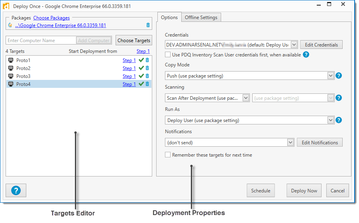Maximize the Deploy Once window
359x223 pixels.
[329, 4]
